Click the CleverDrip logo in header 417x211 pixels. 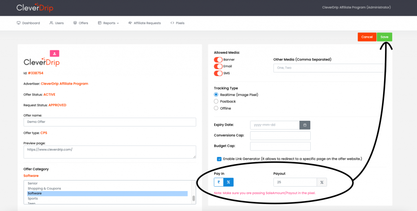(35, 8)
